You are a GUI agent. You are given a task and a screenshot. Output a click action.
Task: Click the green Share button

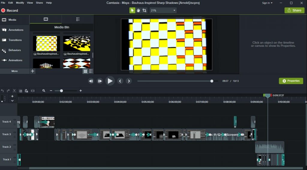coord(294,10)
